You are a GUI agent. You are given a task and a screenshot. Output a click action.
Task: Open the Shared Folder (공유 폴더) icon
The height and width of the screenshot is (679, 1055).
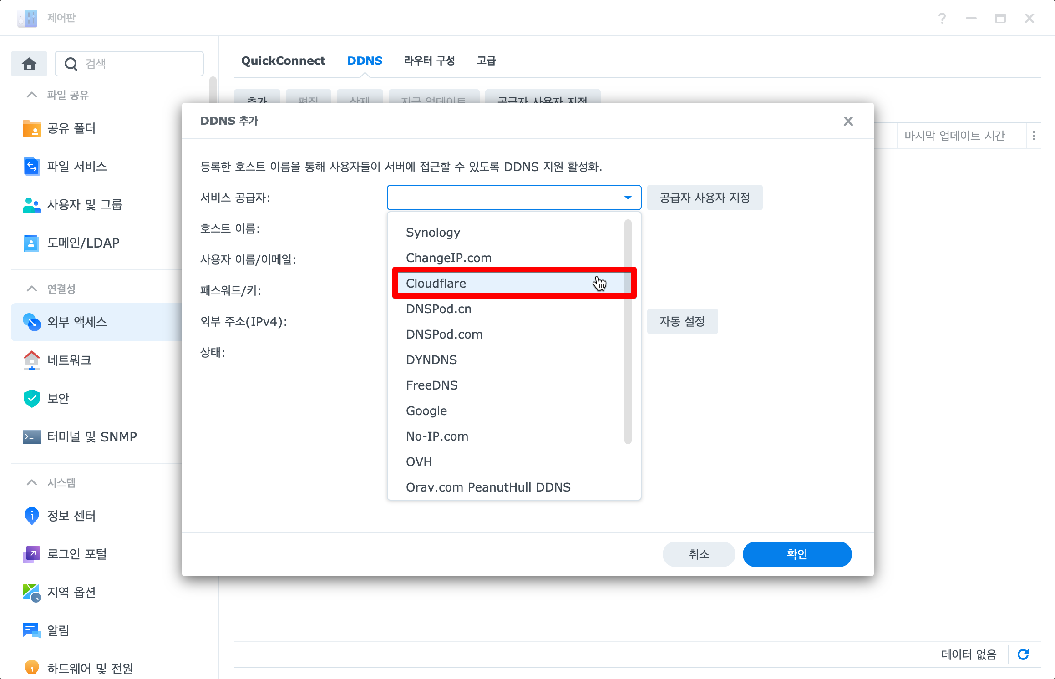point(31,128)
